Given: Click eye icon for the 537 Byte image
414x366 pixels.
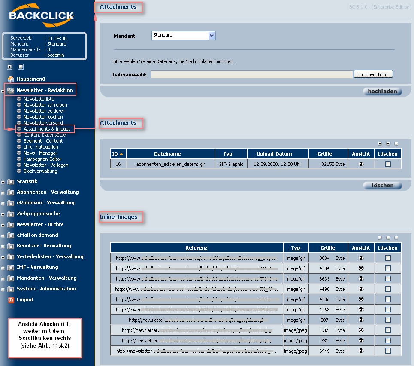Looking at the screenshot, I should 361,330.
